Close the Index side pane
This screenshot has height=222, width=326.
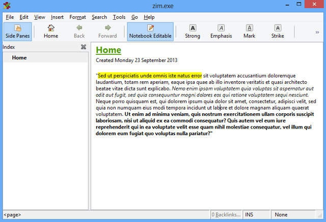84,47
